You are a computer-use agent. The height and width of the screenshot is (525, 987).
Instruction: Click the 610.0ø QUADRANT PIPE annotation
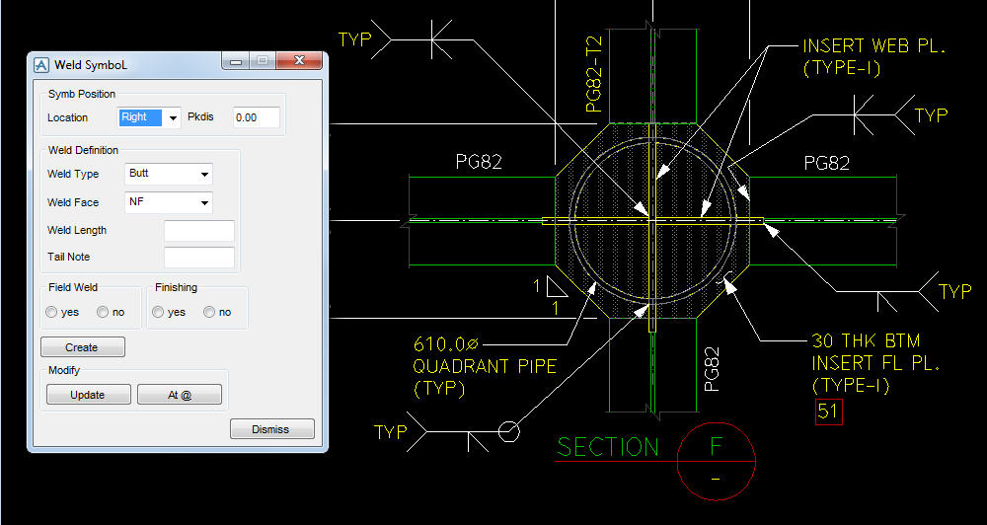485,366
